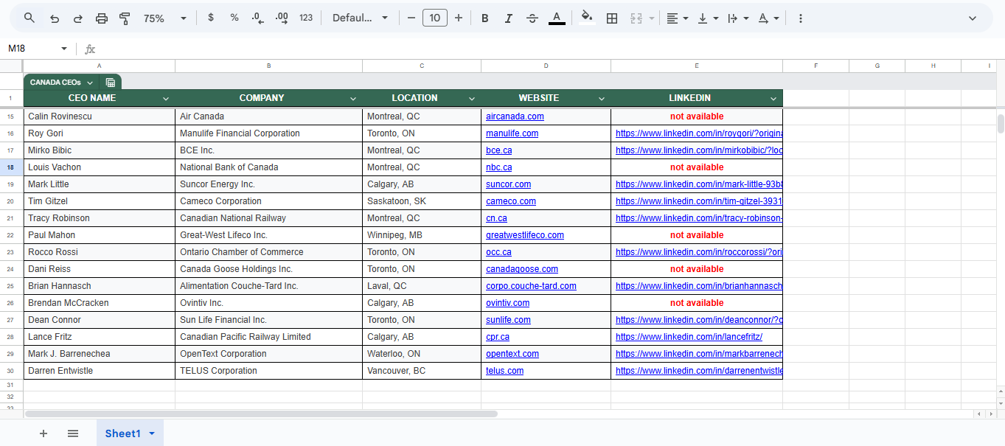Click the search menus magnifier icon
This screenshot has height=446, width=1005.
(29, 18)
